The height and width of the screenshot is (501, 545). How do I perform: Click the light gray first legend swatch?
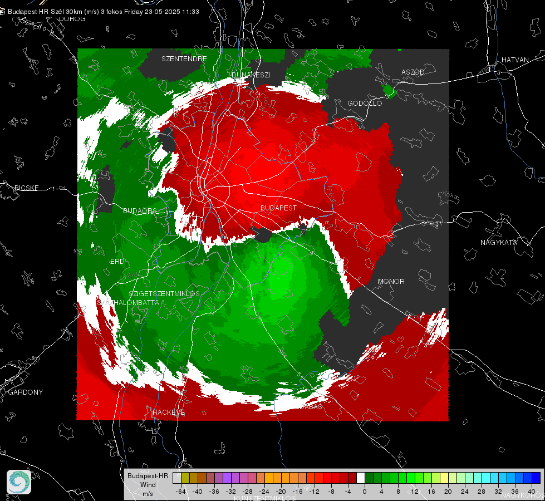(x=177, y=478)
